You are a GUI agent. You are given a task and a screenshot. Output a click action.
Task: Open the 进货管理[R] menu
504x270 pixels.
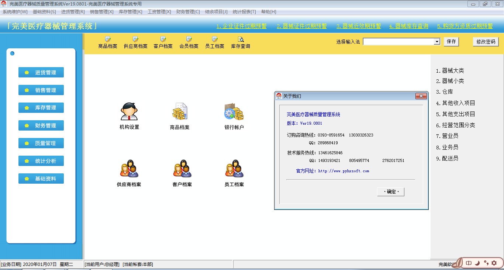point(73,11)
